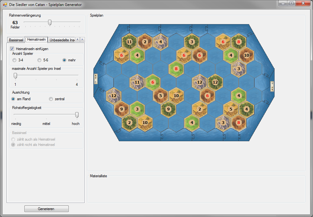
Task: Click the forest hex numbered 12
Action: pos(215,82)
